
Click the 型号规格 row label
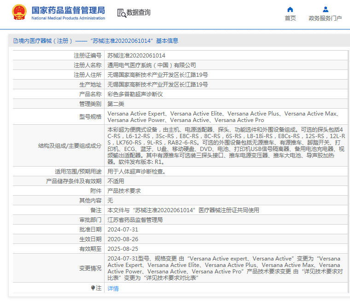click(x=90, y=117)
